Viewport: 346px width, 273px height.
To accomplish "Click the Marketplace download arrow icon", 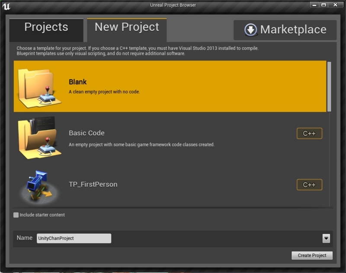I will click(251, 29).
